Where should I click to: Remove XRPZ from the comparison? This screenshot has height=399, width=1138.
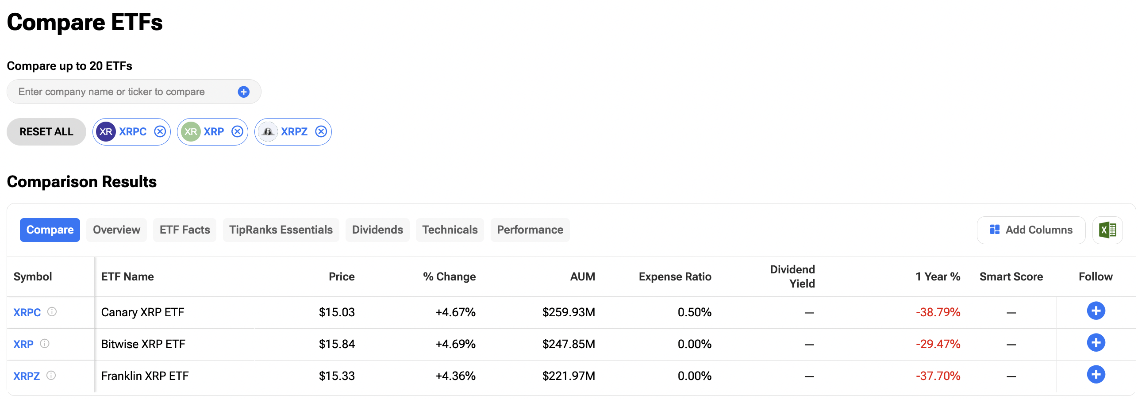pyautogui.click(x=321, y=131)
